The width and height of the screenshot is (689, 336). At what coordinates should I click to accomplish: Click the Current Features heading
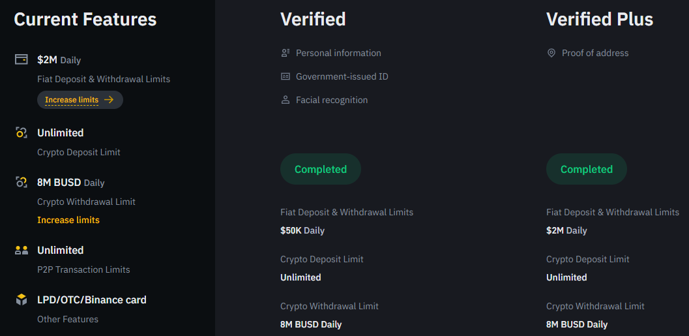point(85,20)
